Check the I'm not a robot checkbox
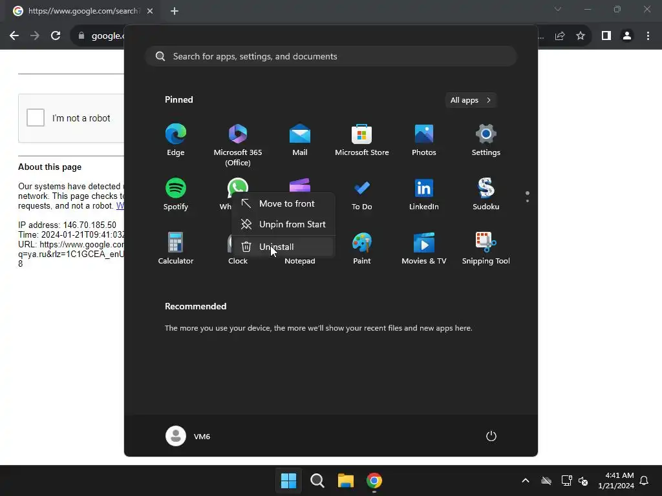This screenshot has width=662, height=496. tap(36, 118)
